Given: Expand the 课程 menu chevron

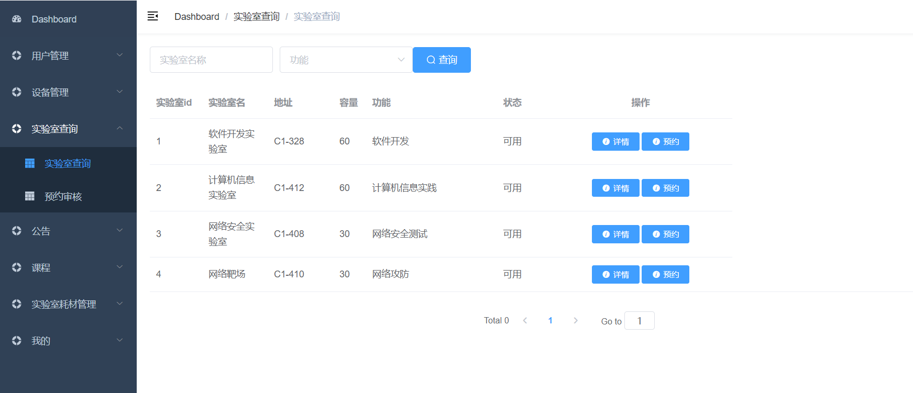Looking at the screenshot, I should point(119,267).
